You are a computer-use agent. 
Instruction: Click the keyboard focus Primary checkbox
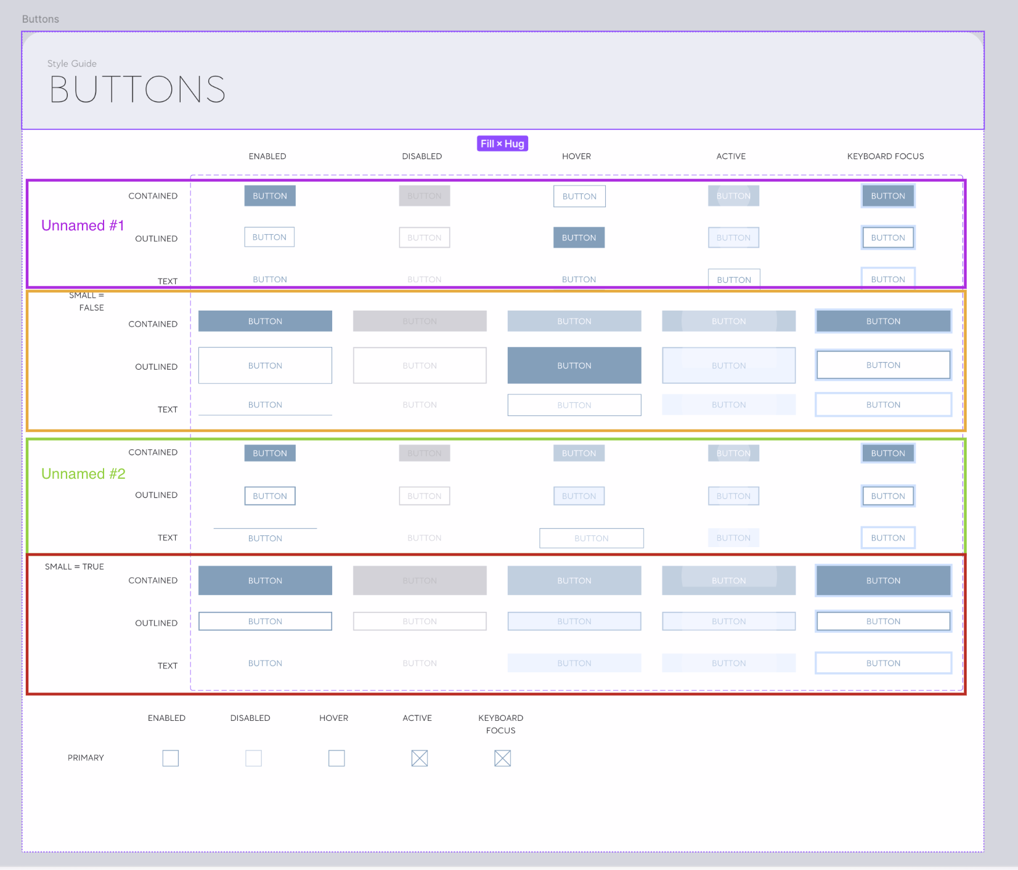(503, 758)
